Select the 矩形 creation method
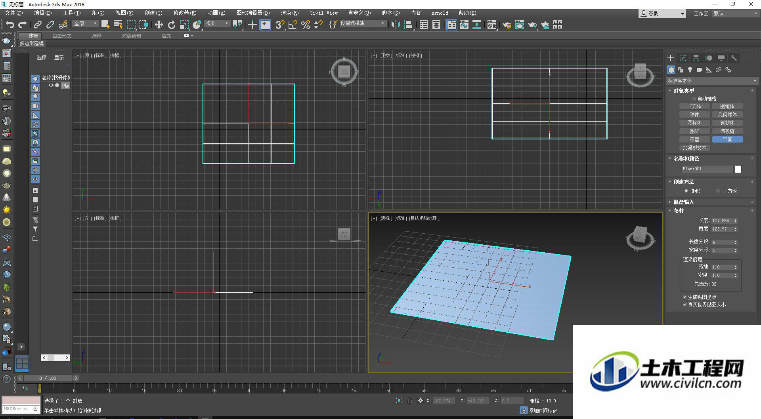 pyautogui.click(x=686, y=191)
